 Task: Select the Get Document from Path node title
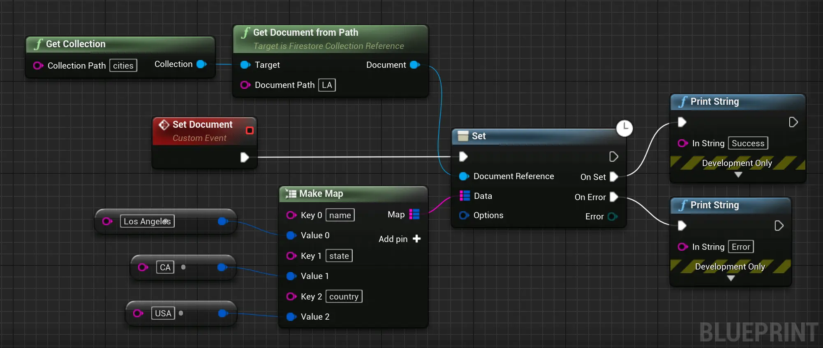(305, 32)
